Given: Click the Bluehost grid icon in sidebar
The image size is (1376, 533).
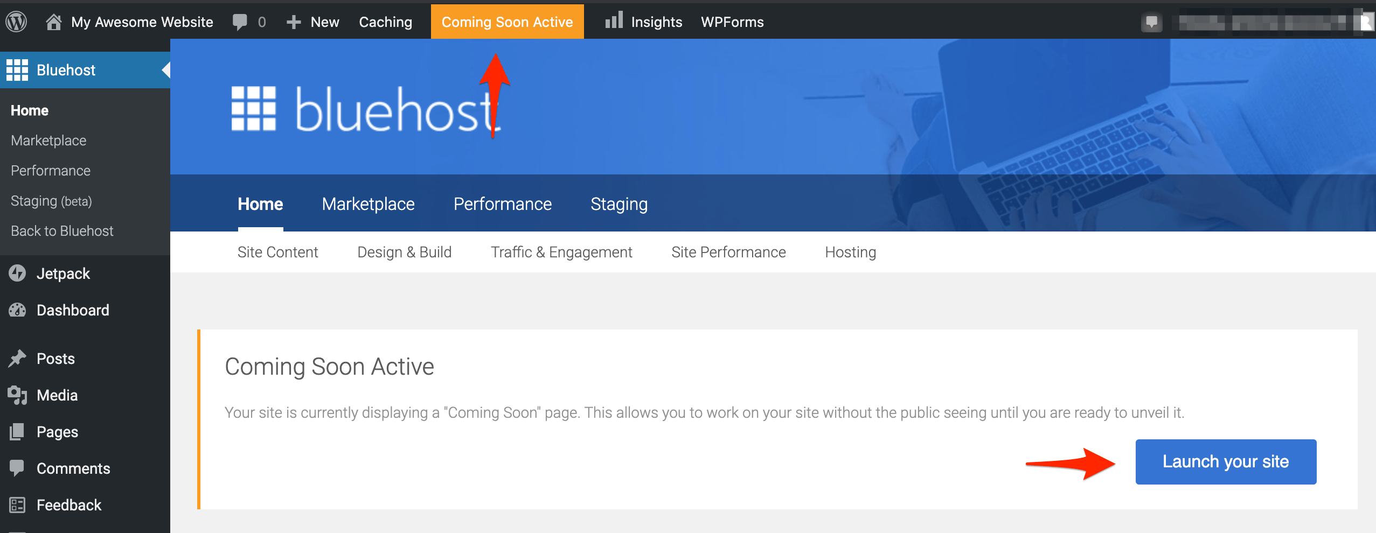Looking at the screenshot, I should pos(17,70).
